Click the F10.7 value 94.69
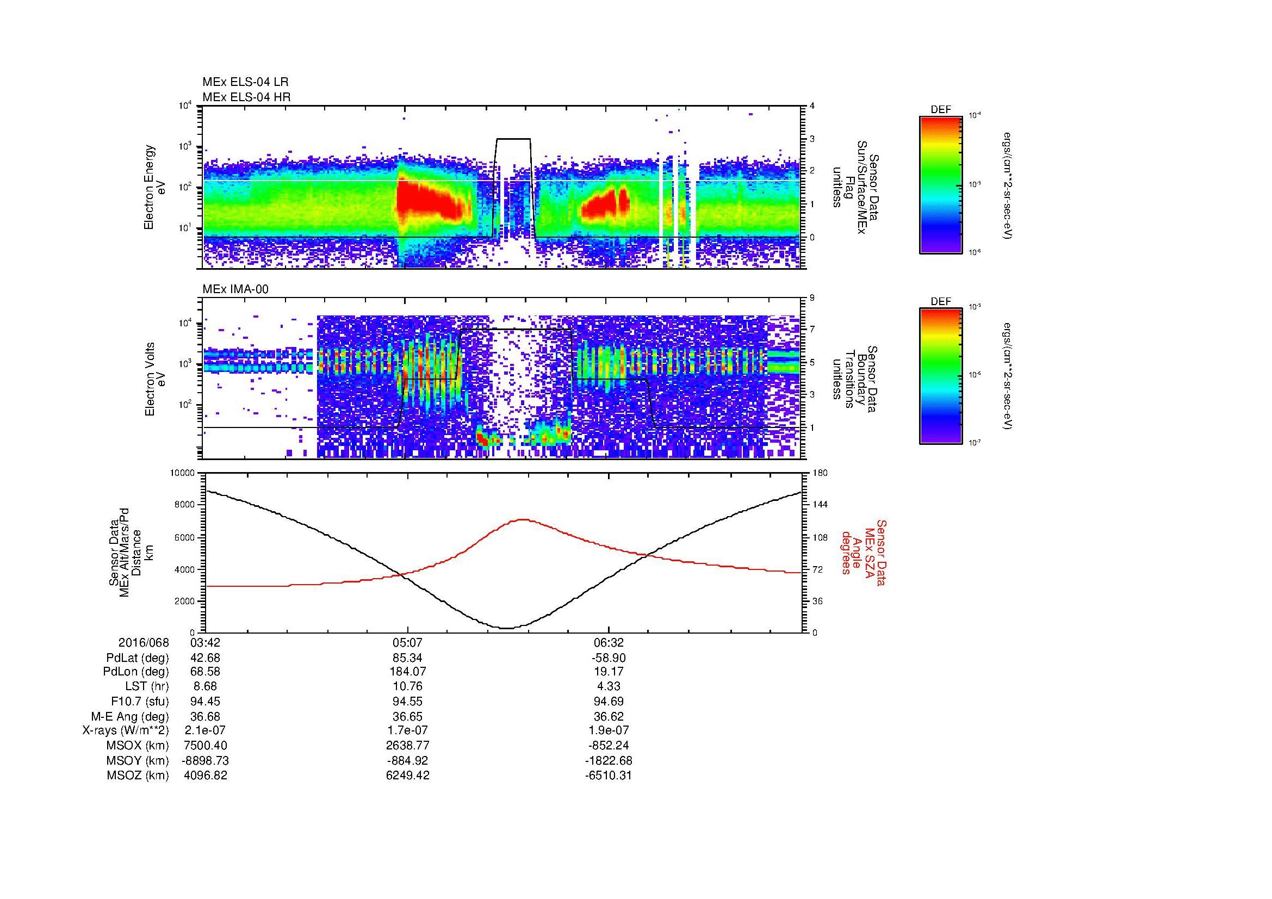This screenshot has height=899, width=1272. click(x=609, y=702)
